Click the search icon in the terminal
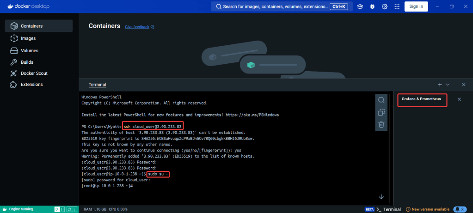The width and height of the screenshot is (473, 213). pos(381,100)
